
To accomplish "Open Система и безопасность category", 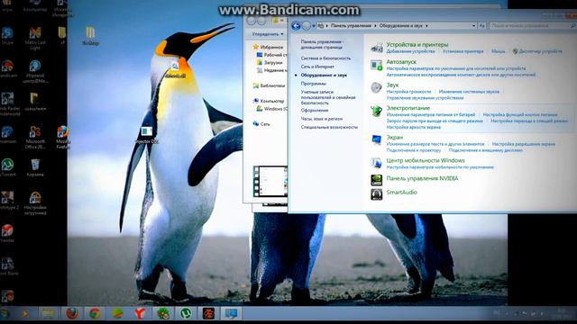I will (325, 58).
